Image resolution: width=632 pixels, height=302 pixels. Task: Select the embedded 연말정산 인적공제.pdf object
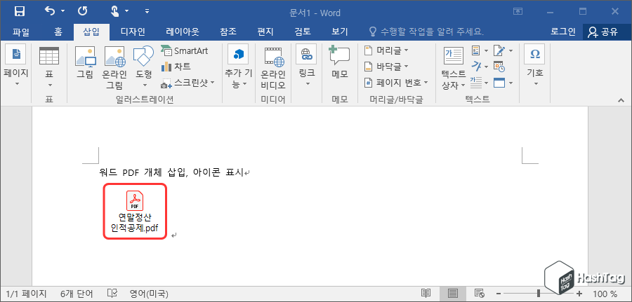click(x=135, y=212)
